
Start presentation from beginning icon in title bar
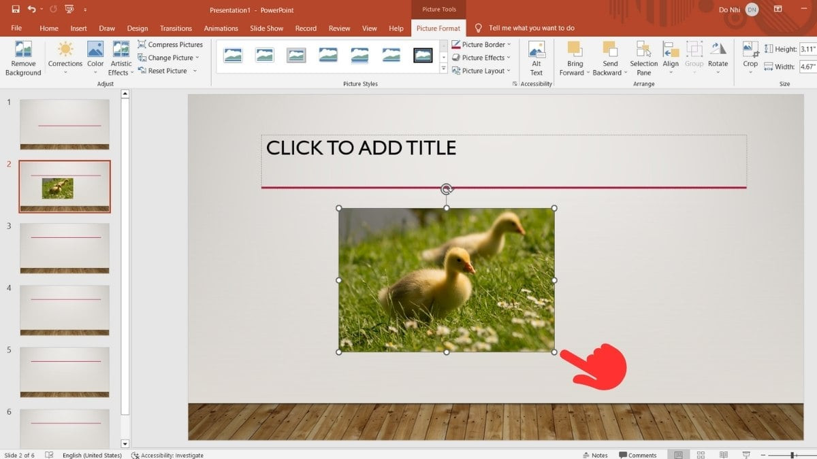[x=69, y=10]
